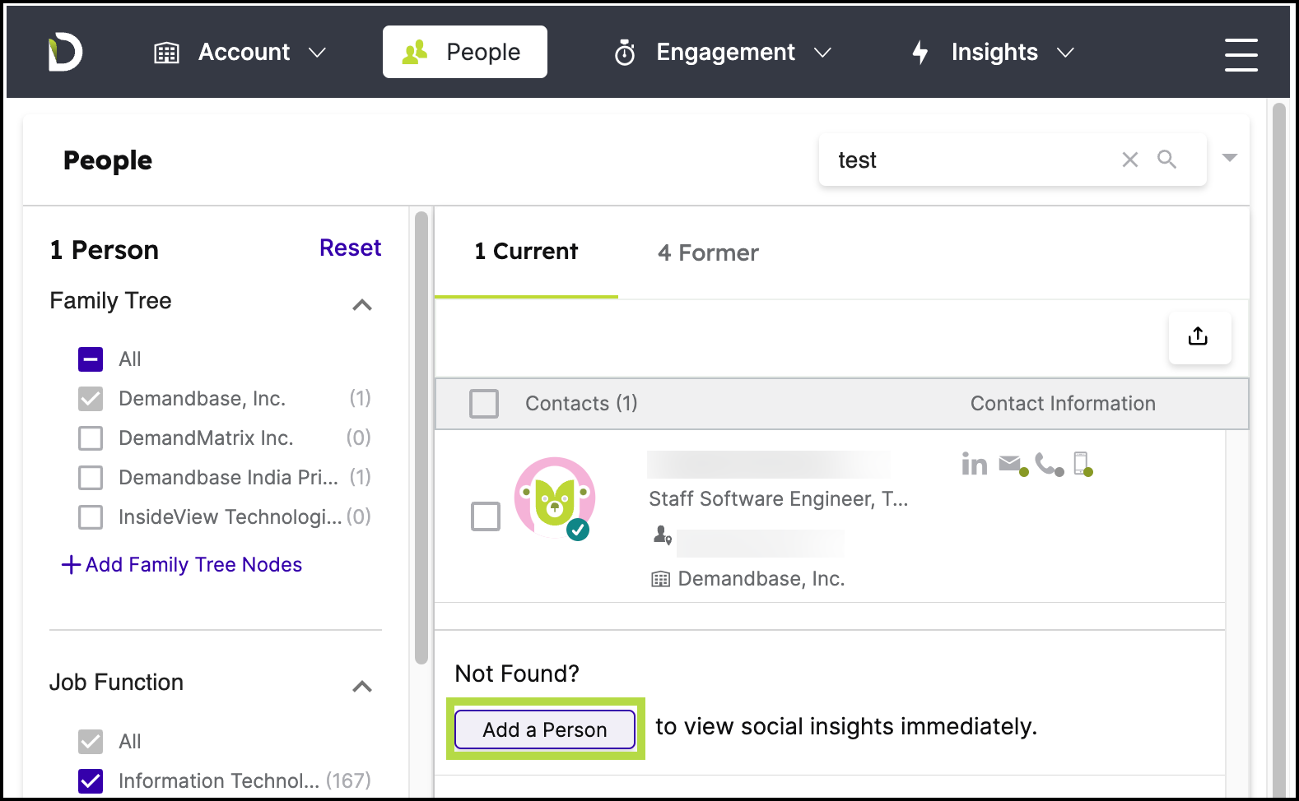The width and height of the screenshot is (1299, 801).
Task: Click the Contact Information column header
Action: (x=1063, y=404)
